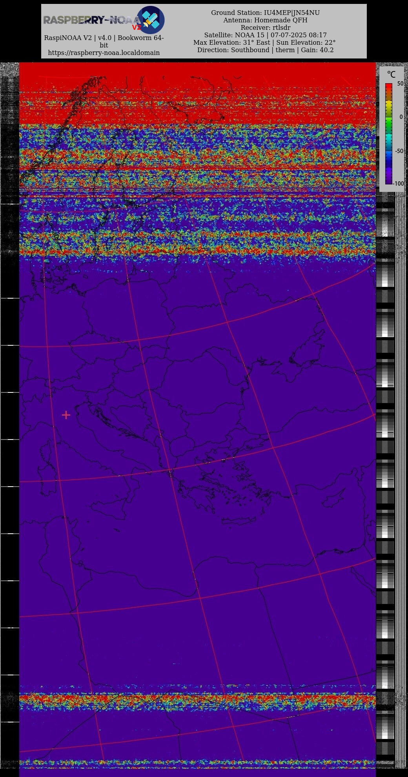Click the -50 value on the temperature scale
The width and height of the screenshot is (408, 777).
coord(399,151)
